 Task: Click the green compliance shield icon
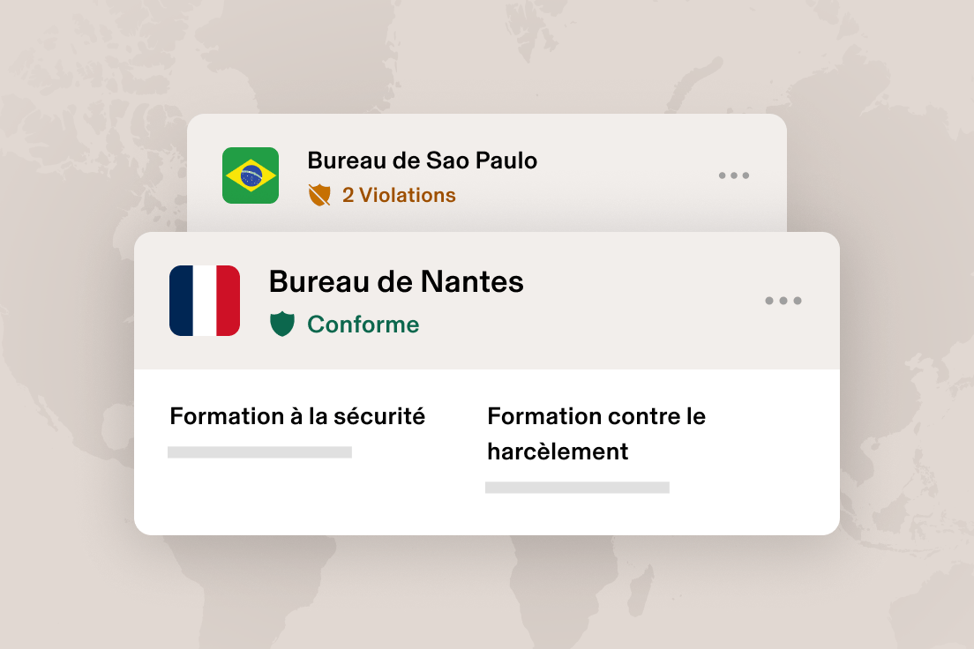pyautogui.click(x=284, y=324)
